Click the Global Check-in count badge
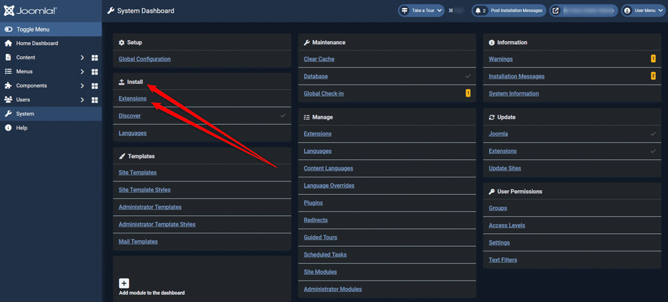Viewport: 668px width, 302px height. pos(468,93)
